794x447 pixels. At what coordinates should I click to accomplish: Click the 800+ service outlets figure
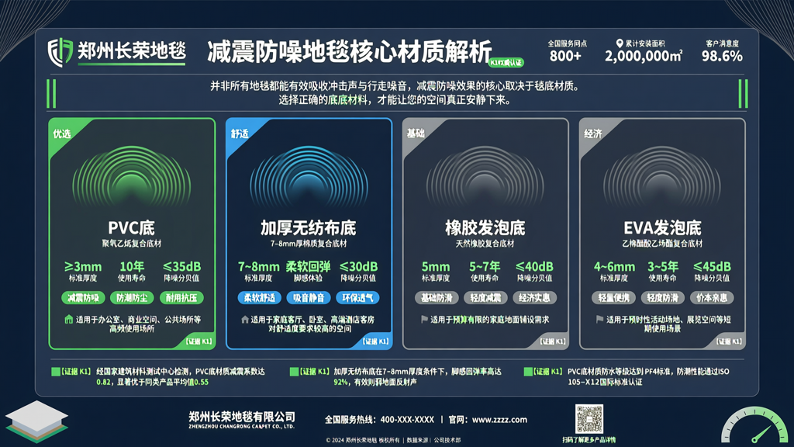[565, 56]
